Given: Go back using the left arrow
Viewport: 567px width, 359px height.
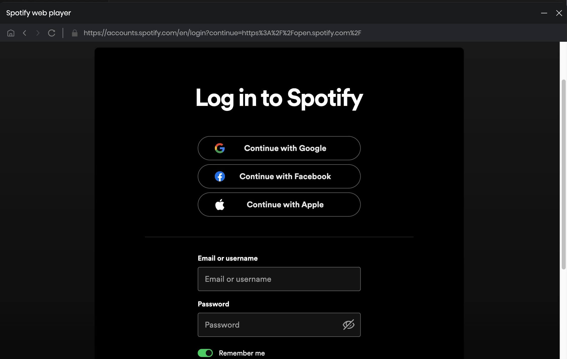Looking at the screenshot, I should coord(24,33).
